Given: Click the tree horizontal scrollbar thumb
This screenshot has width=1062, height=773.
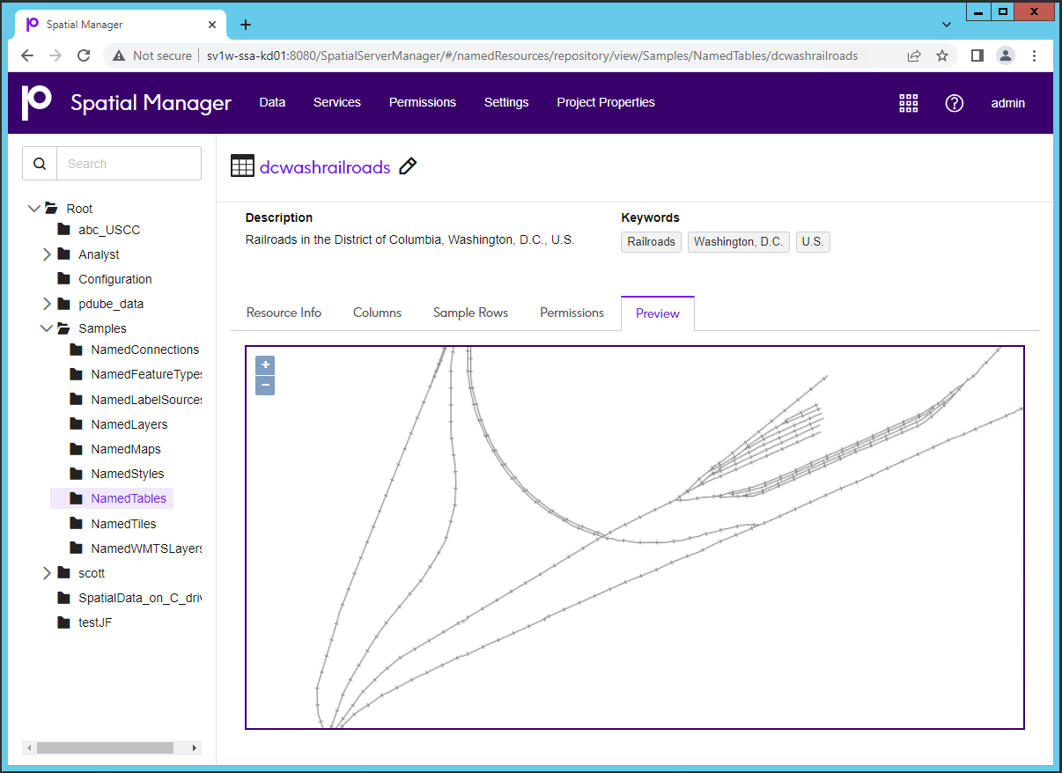Looking at the screenshot, I should (x=105, y=748).
